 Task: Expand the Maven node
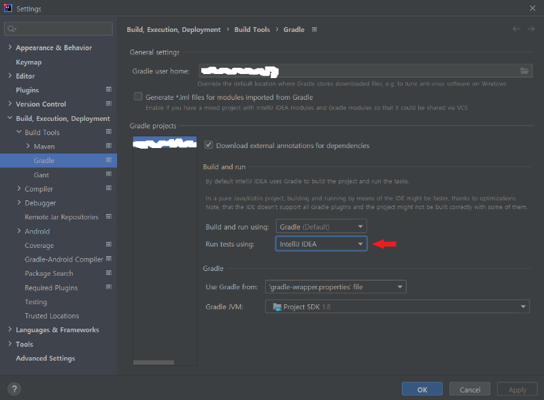click(x=28, y=146)
